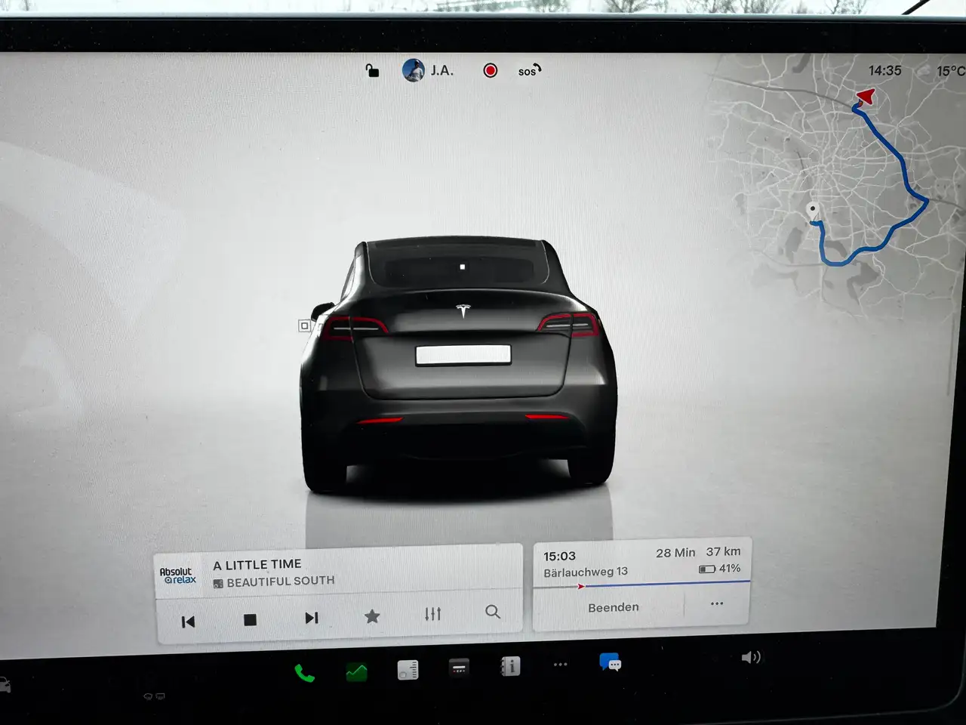
Task: Open the audio equalizer settings
Action: (x=432, y=614)
